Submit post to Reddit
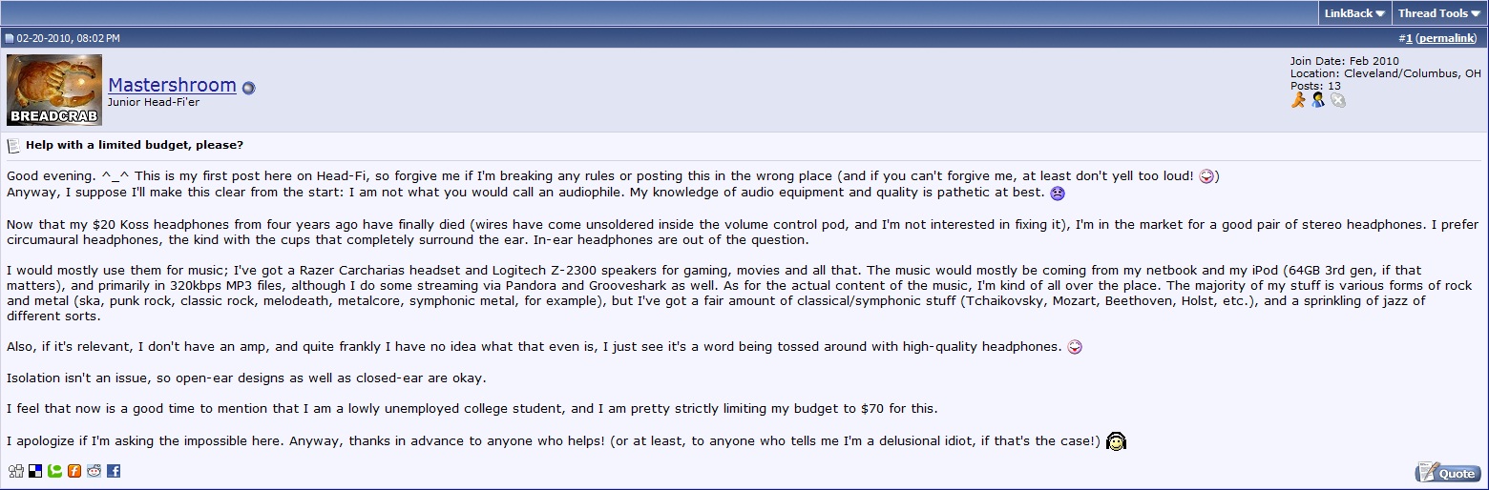Viewport: 1489px width, 490px height. point(94,471)
